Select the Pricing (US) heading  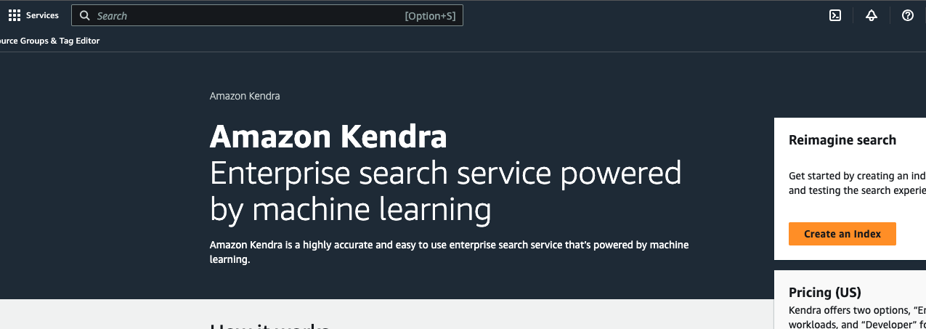pos(825,293)
